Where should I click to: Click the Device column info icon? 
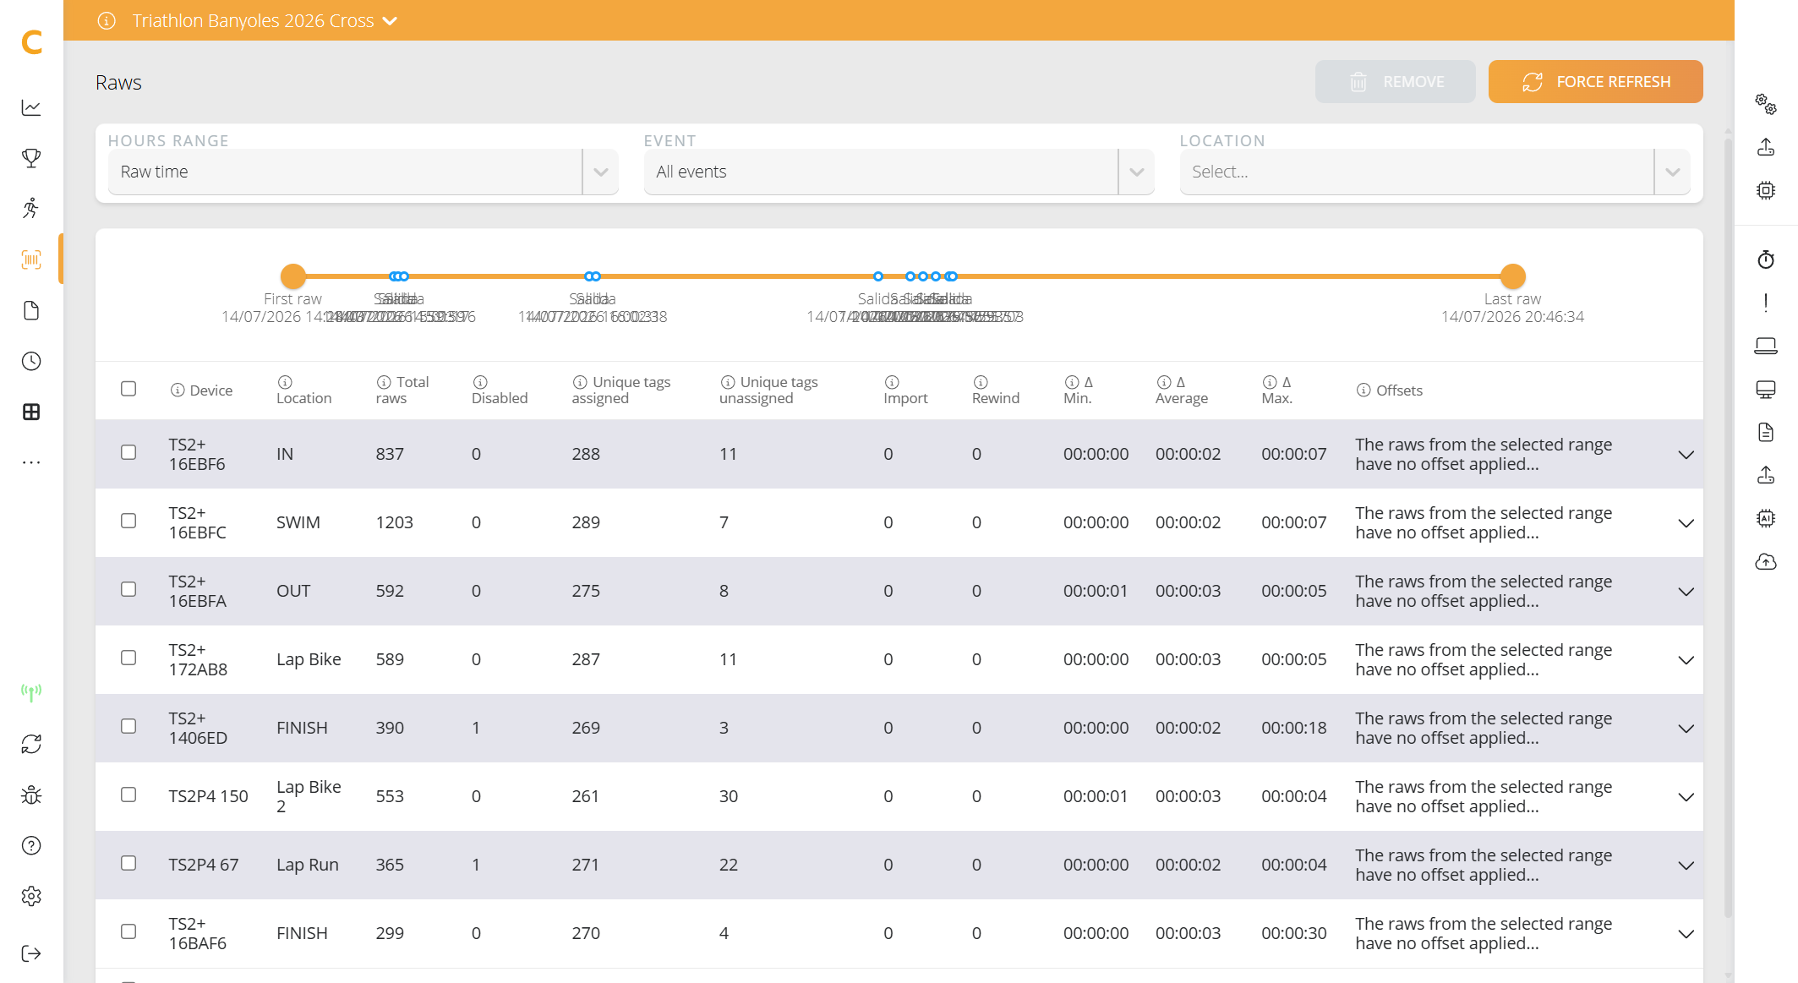tap(178, 390)
